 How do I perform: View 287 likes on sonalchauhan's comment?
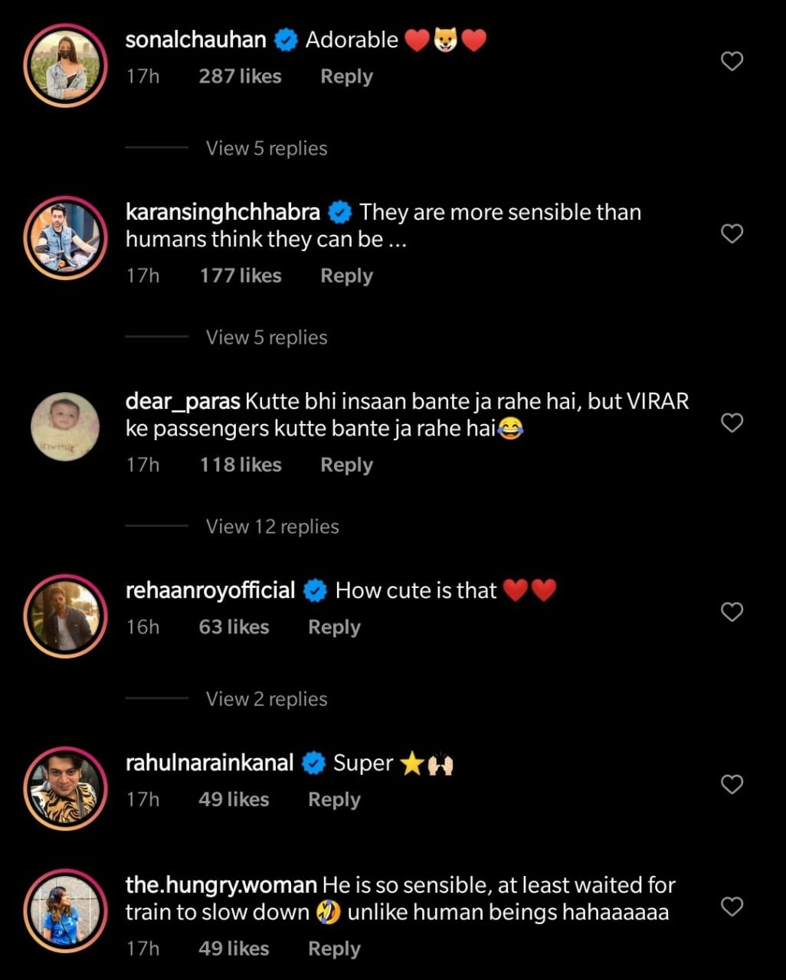pyautogui.click(x=240, y=77)
